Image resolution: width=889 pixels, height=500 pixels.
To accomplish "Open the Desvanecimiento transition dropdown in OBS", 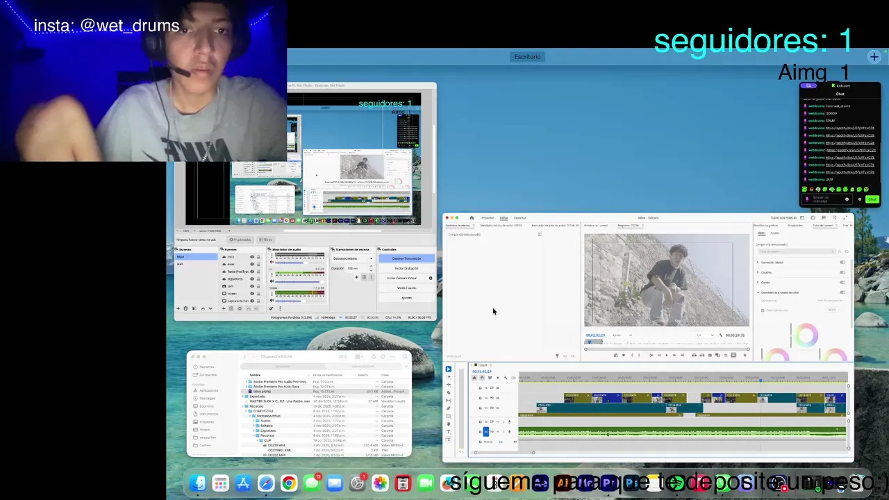I will point(354,258).
